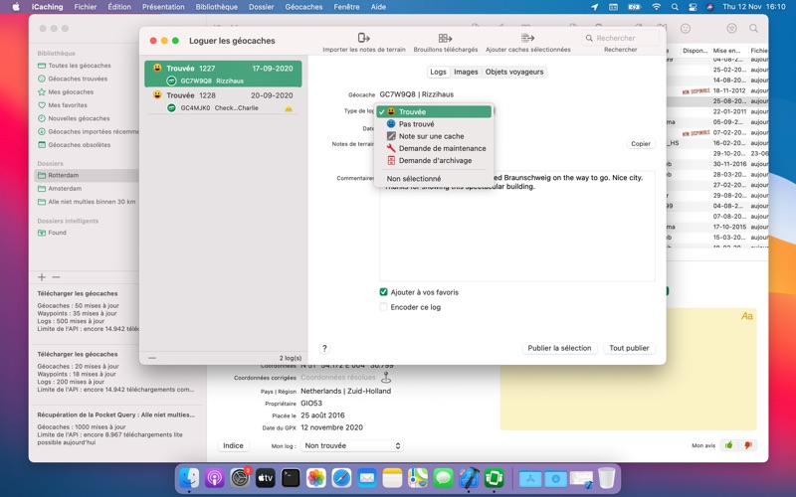Screen dimensions: 796x497
Task: Open Safari from the Dock
Action: coord(341,478)
